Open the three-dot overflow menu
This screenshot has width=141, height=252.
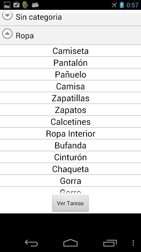point(133,243)
